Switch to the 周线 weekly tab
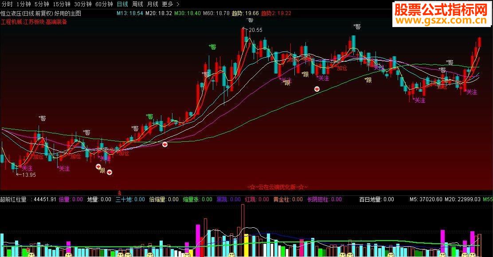Viewport: 493px width, 257px height. [x=137, y=4]
